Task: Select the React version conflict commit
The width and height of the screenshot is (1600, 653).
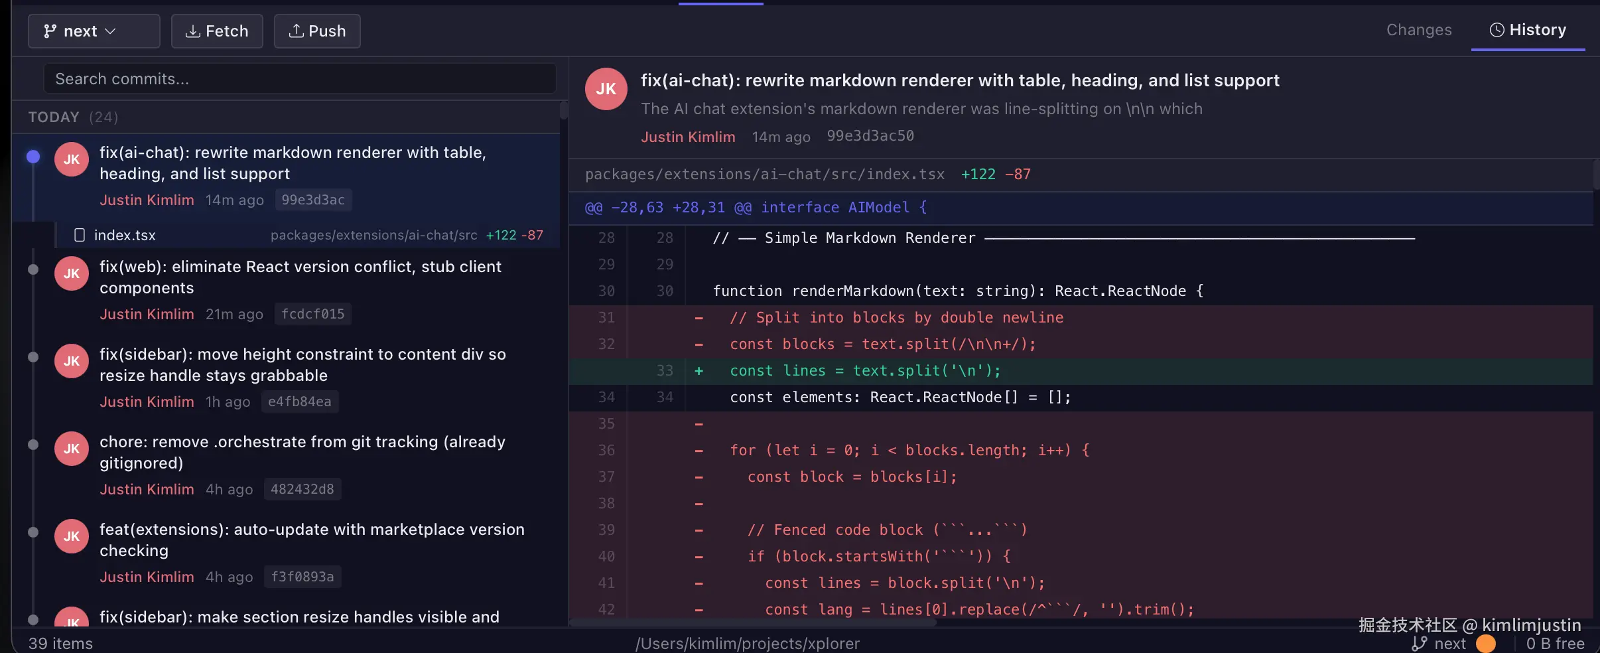Action: 300,277
